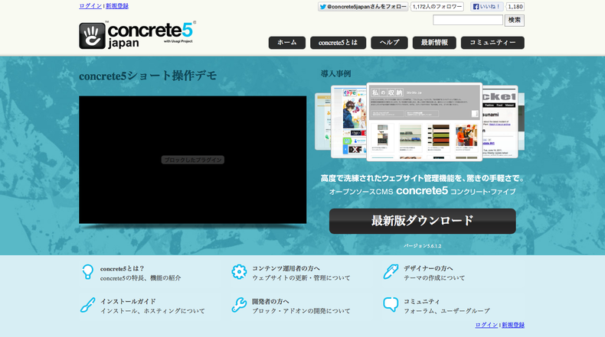
Task: Go to the ヘルプ menu
Action: tap(389, 43)
